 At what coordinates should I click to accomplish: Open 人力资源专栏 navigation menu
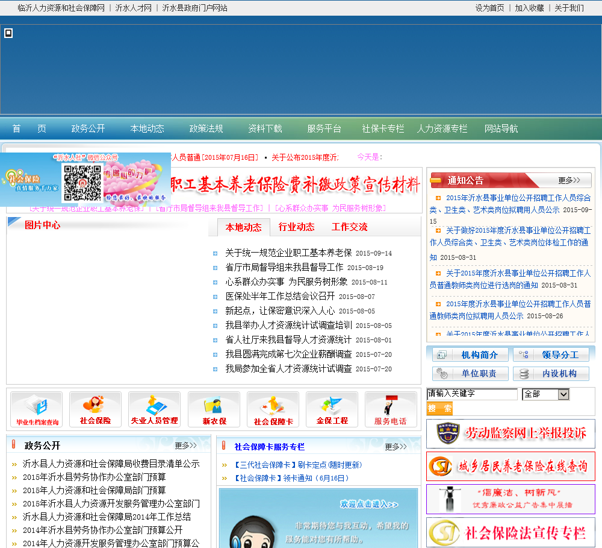pyautogui.click(x=442, y=128)
